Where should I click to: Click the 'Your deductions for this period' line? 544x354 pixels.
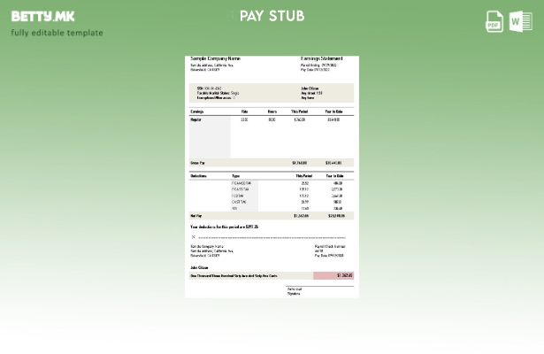224,227
